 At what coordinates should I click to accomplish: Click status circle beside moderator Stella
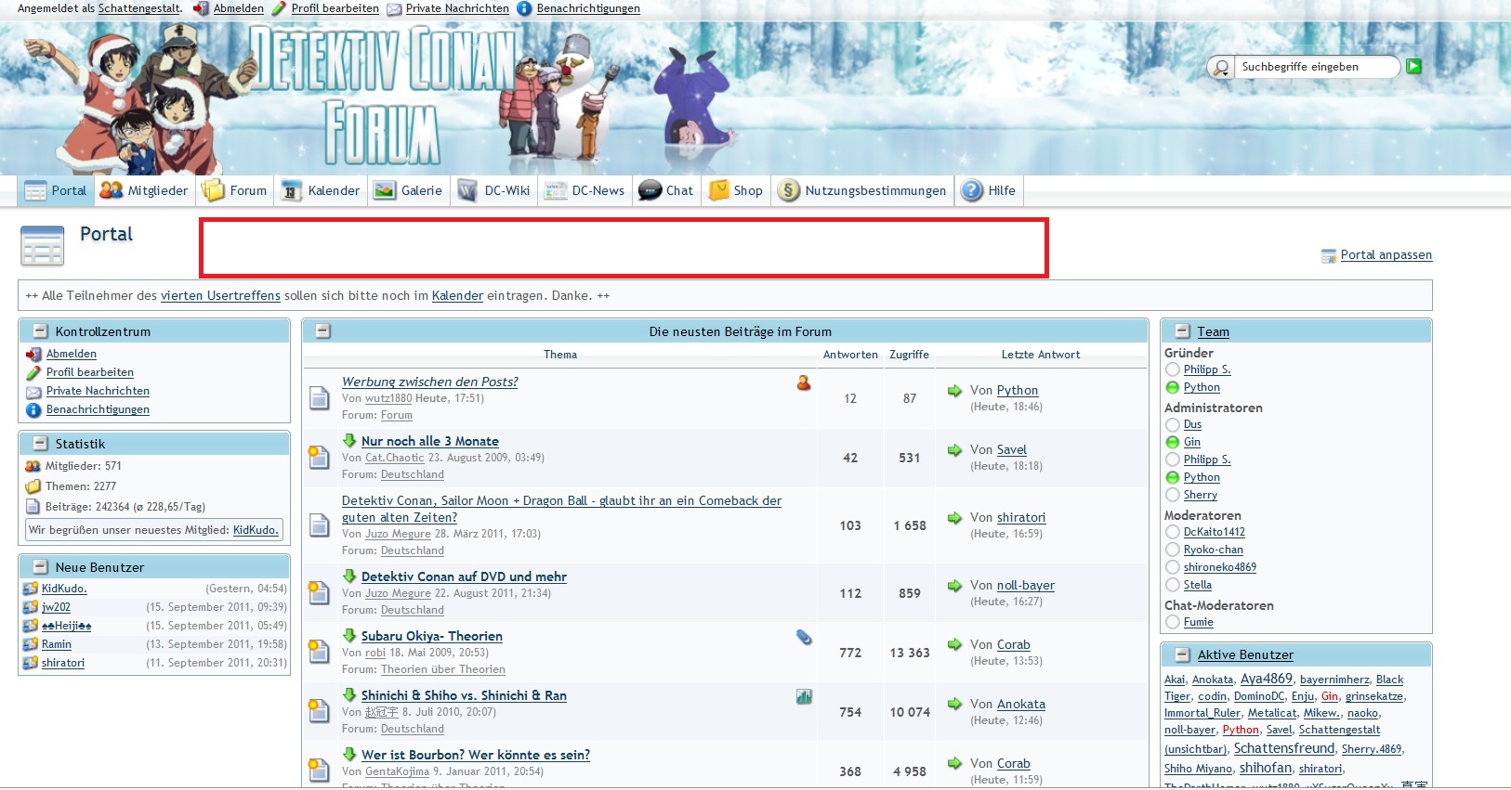coord(1173,585)
